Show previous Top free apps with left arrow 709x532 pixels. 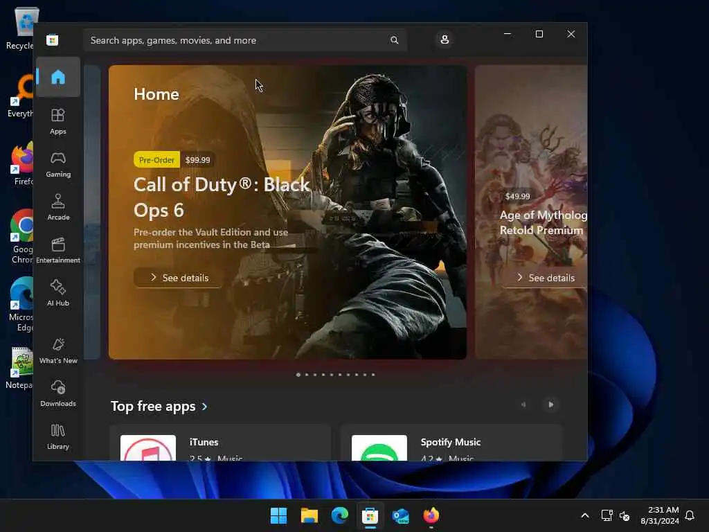tap(523, 405)
